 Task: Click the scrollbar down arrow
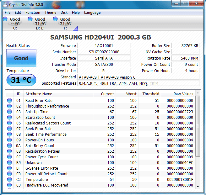(198, 187)
